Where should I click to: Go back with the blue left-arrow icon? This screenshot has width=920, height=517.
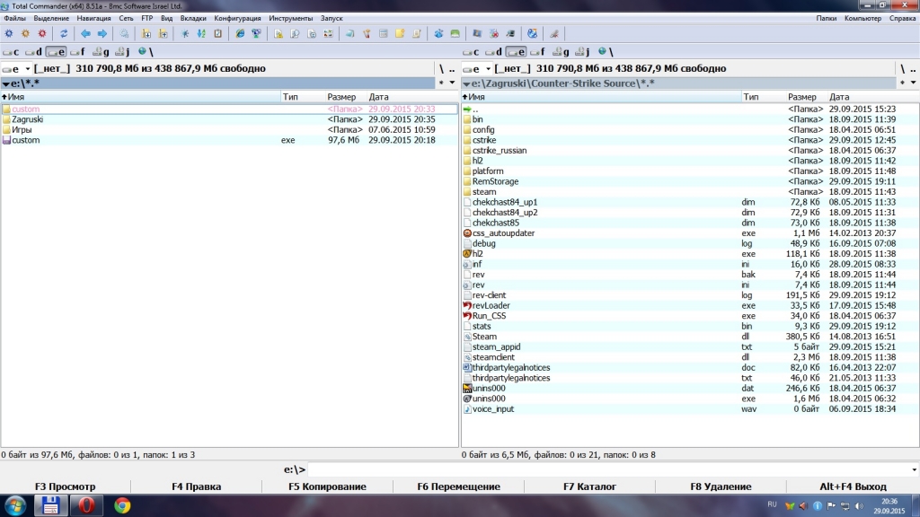[85, 33]
